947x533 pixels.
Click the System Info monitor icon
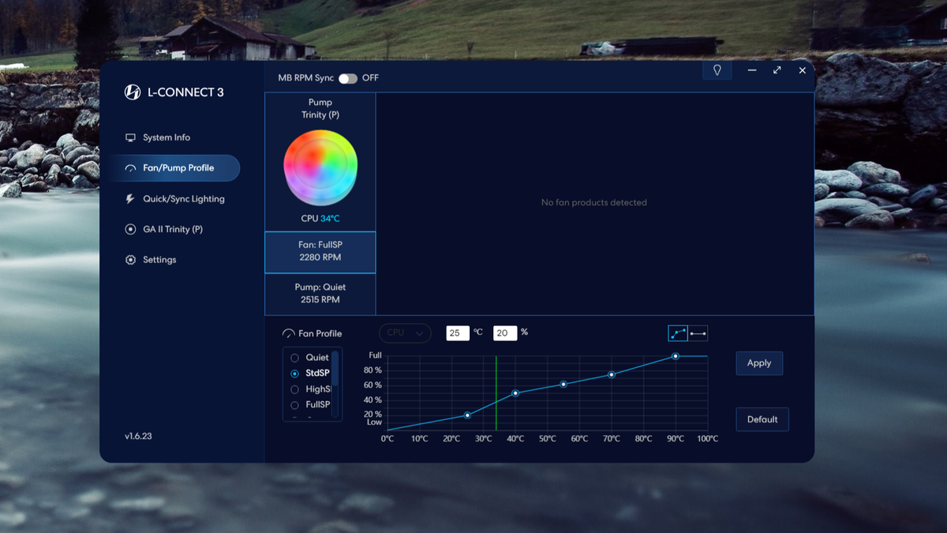tap(130, 137)
